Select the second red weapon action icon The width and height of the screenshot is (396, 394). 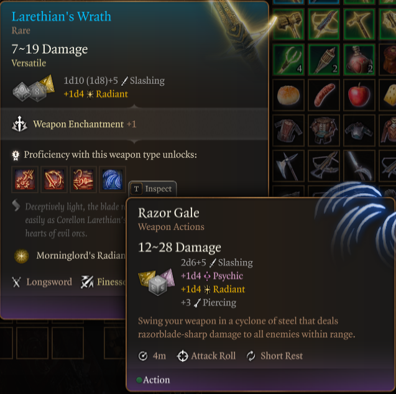(54, 180)
